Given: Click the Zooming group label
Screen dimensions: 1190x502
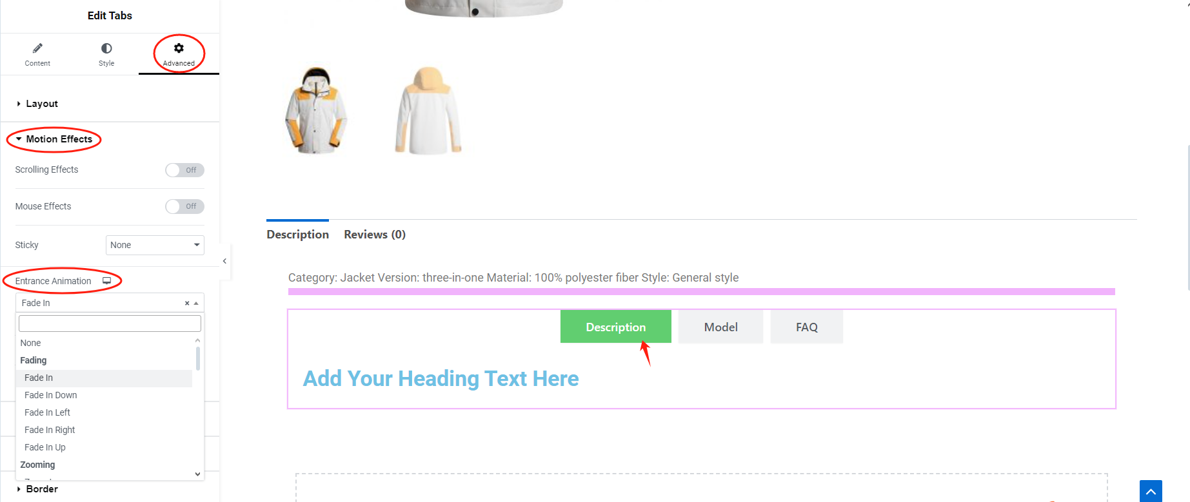Looking at the screenshot, I should 37,465.
